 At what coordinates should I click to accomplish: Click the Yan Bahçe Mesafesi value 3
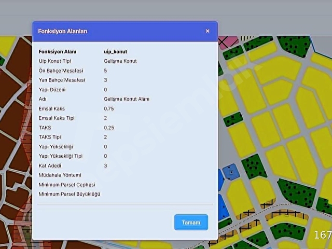(x=105, y=80)
